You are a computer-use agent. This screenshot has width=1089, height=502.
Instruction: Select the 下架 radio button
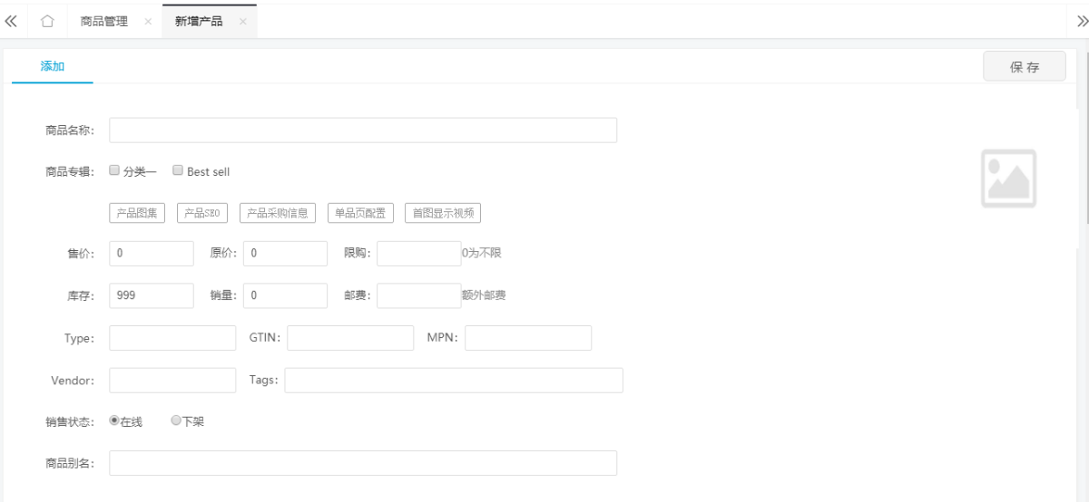[176, 420]
